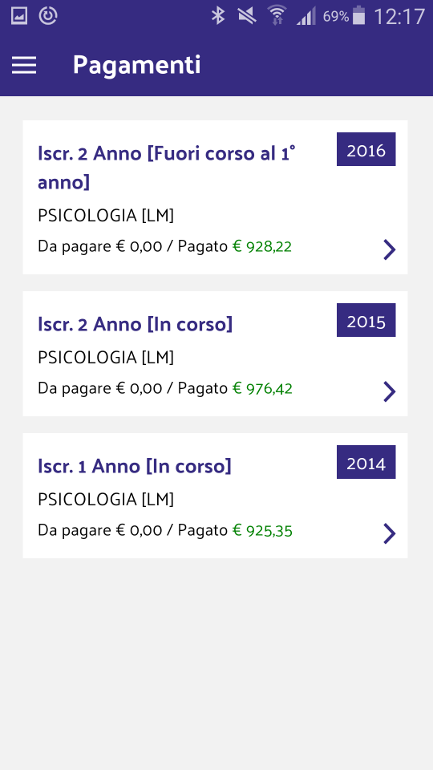Tap the Pagamenti page title
Viewport: 433px width, 770px height.
pyautogui.click(x=137, y=65)
